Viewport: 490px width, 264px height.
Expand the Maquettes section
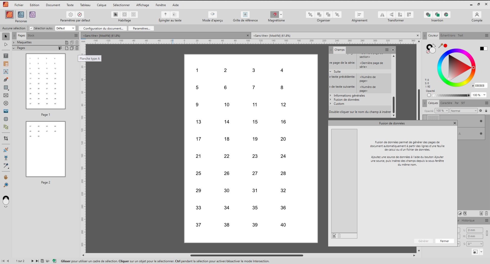click(x=14, y=42)
